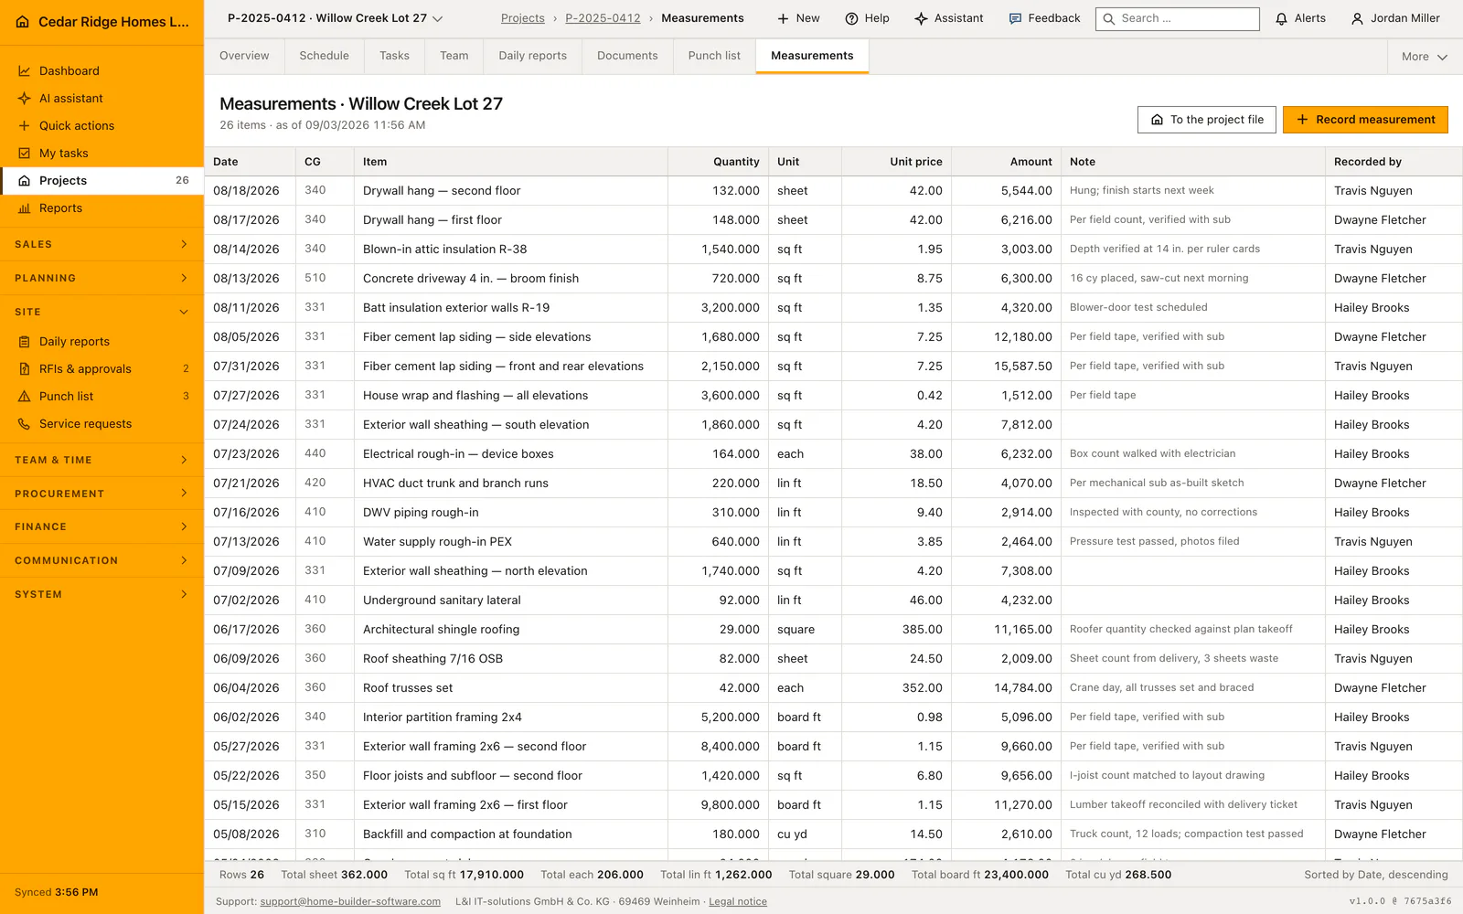Open Dashboard from the sidebar
Viewport: 1463px width, 914px height.
(x=101, y=70)
